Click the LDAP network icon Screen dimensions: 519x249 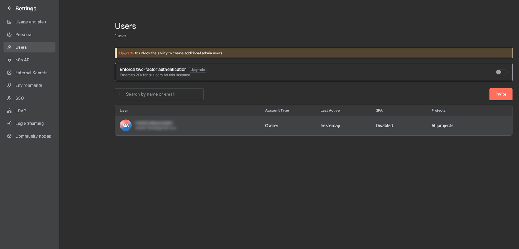(10, 111)
